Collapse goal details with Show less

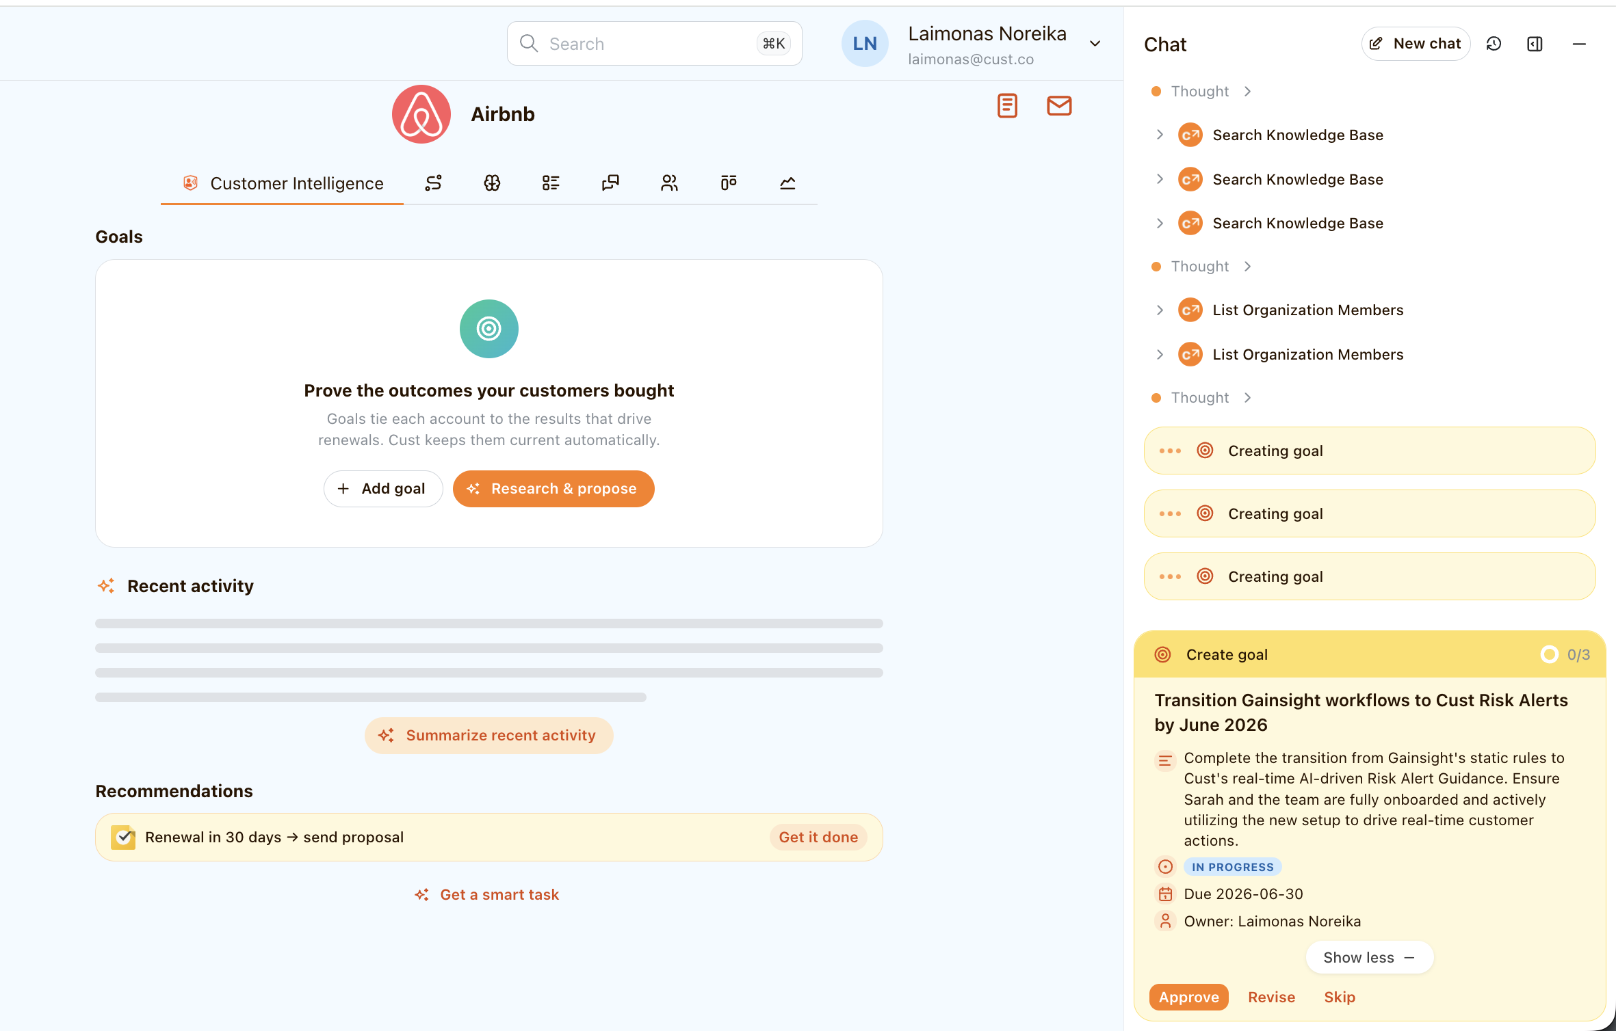[1369, 958]
